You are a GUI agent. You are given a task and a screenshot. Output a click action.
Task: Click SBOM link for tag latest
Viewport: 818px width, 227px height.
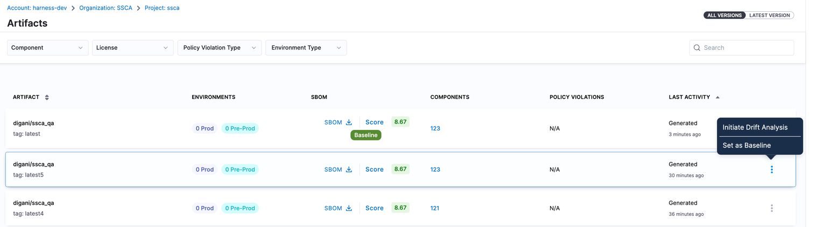(333, 122)
